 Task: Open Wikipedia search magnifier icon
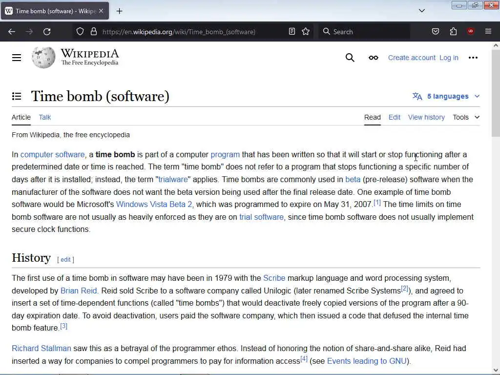[x=350, y=58]
